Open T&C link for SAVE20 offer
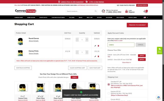The image size is (164, 101). pyautogui.click(x=130, y=60)
